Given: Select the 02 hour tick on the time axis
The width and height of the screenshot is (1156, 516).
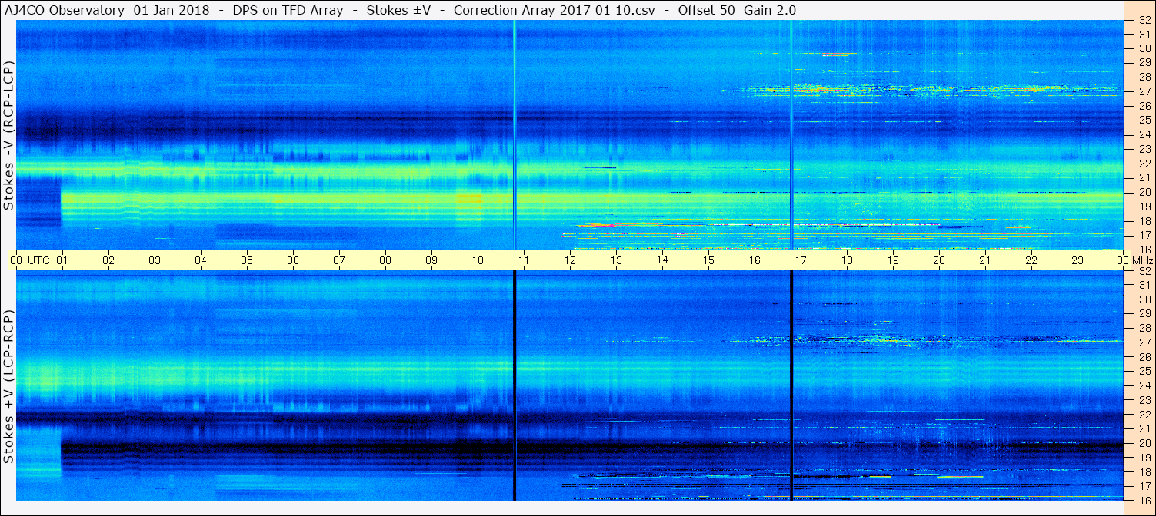Looking at the screenshot, I should (108, 260).
